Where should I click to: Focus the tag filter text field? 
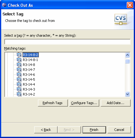click(67, 42)
